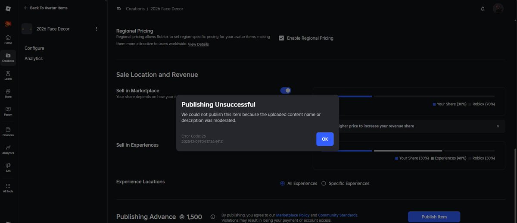Dismiss the higher price tip banner
The image size is (517, 223).
click(x=498, y=126)
